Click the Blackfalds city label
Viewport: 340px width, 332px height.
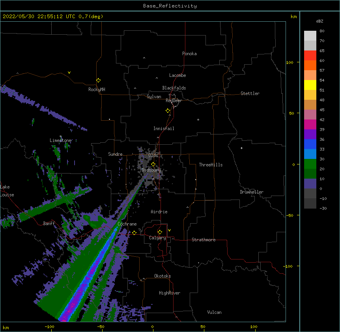coord(174,88)
